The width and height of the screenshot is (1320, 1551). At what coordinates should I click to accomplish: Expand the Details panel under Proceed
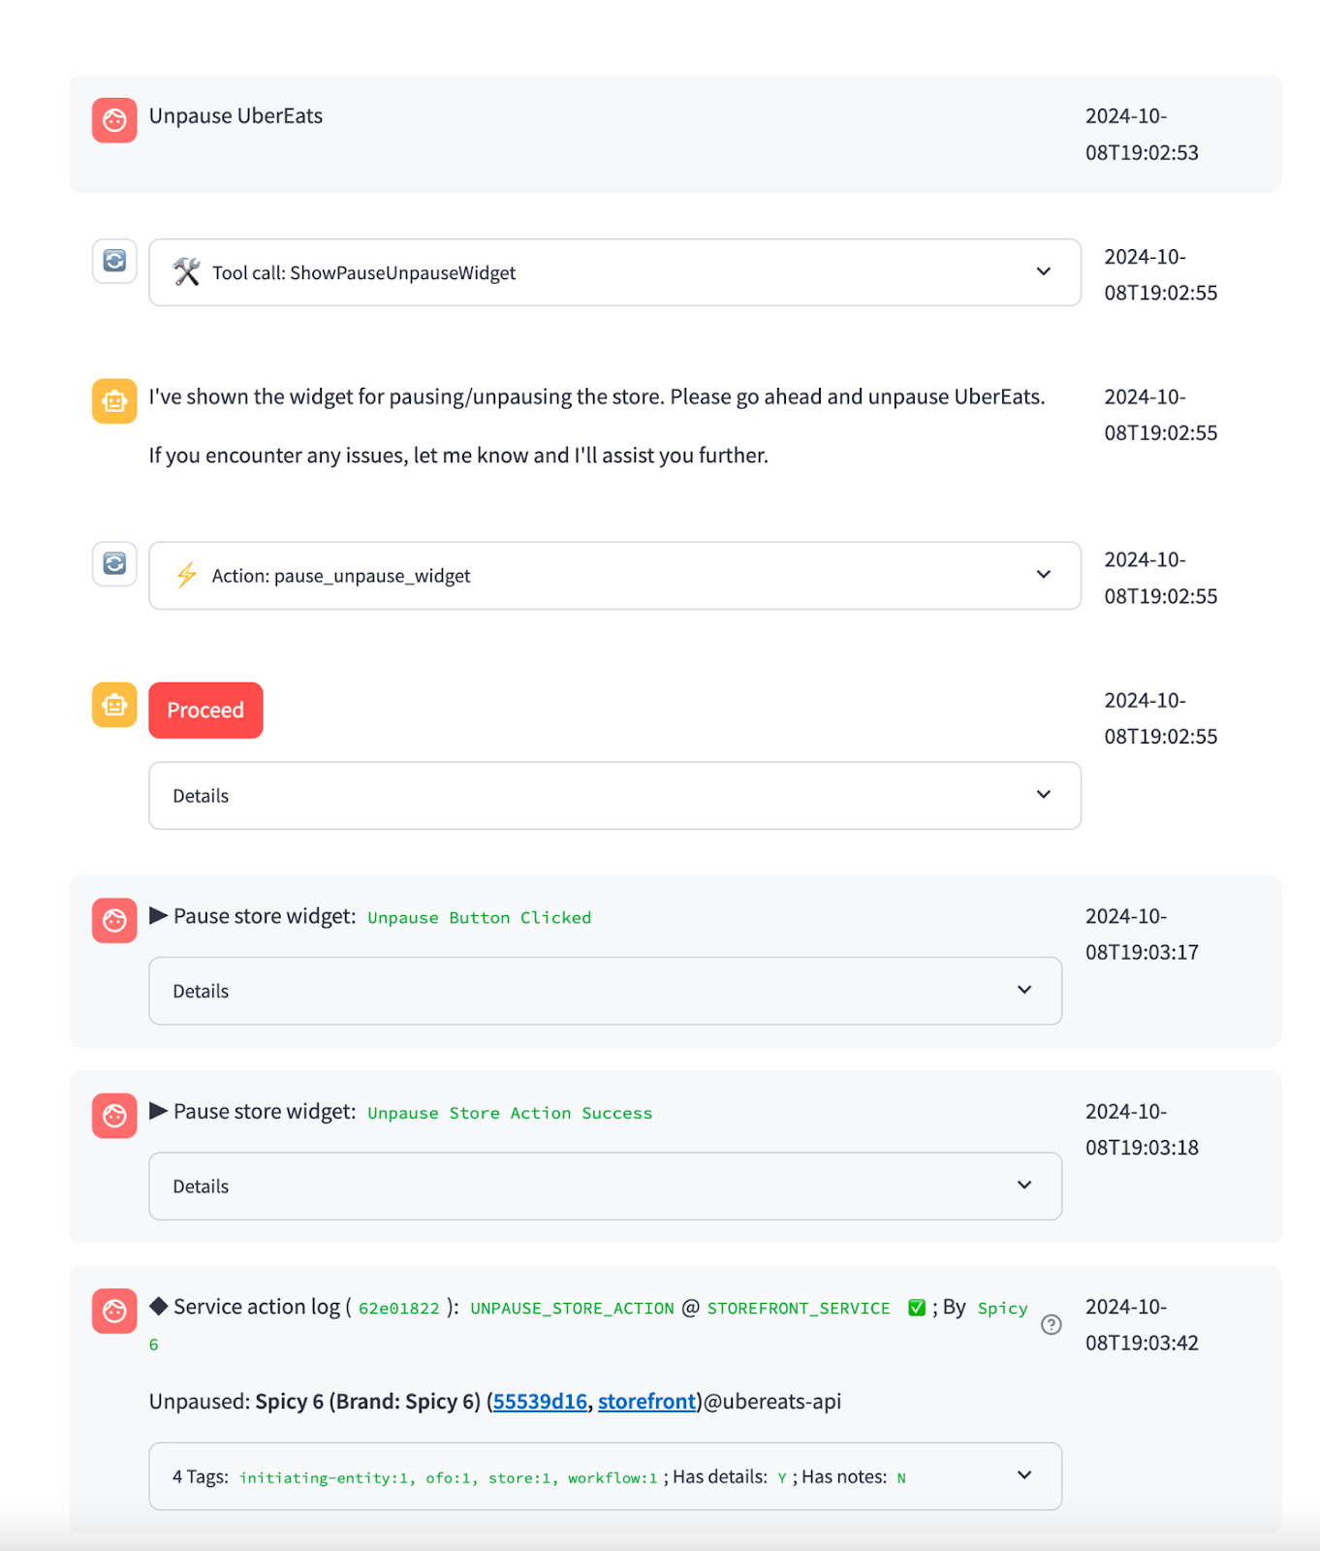point(614,796)
